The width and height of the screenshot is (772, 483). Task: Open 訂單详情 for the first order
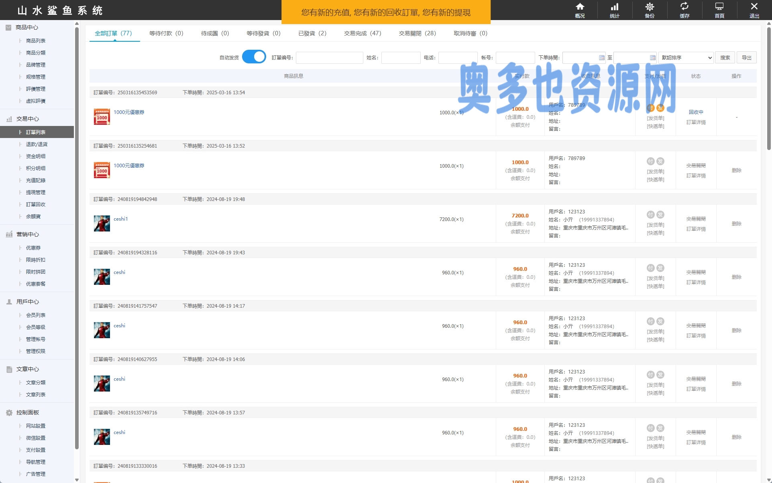696,122
